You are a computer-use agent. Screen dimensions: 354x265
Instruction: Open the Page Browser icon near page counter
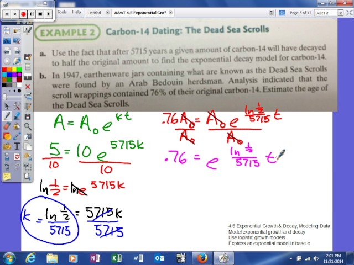tap(272, 13)
